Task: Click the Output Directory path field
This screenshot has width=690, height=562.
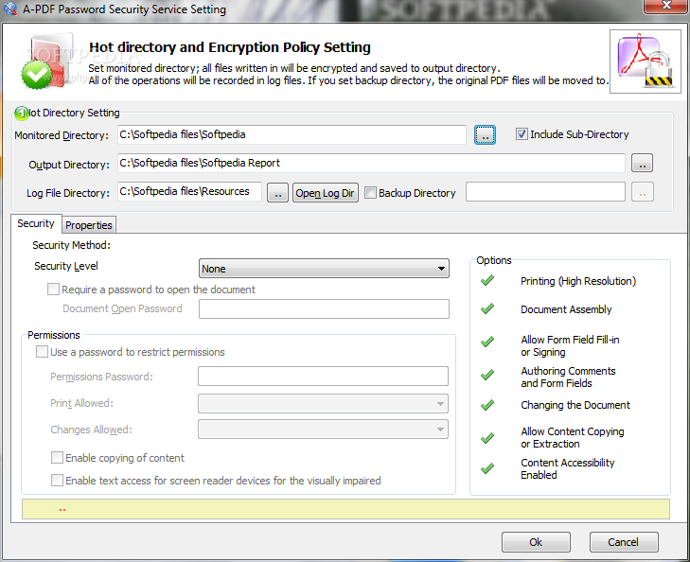Action: [371, 163]
